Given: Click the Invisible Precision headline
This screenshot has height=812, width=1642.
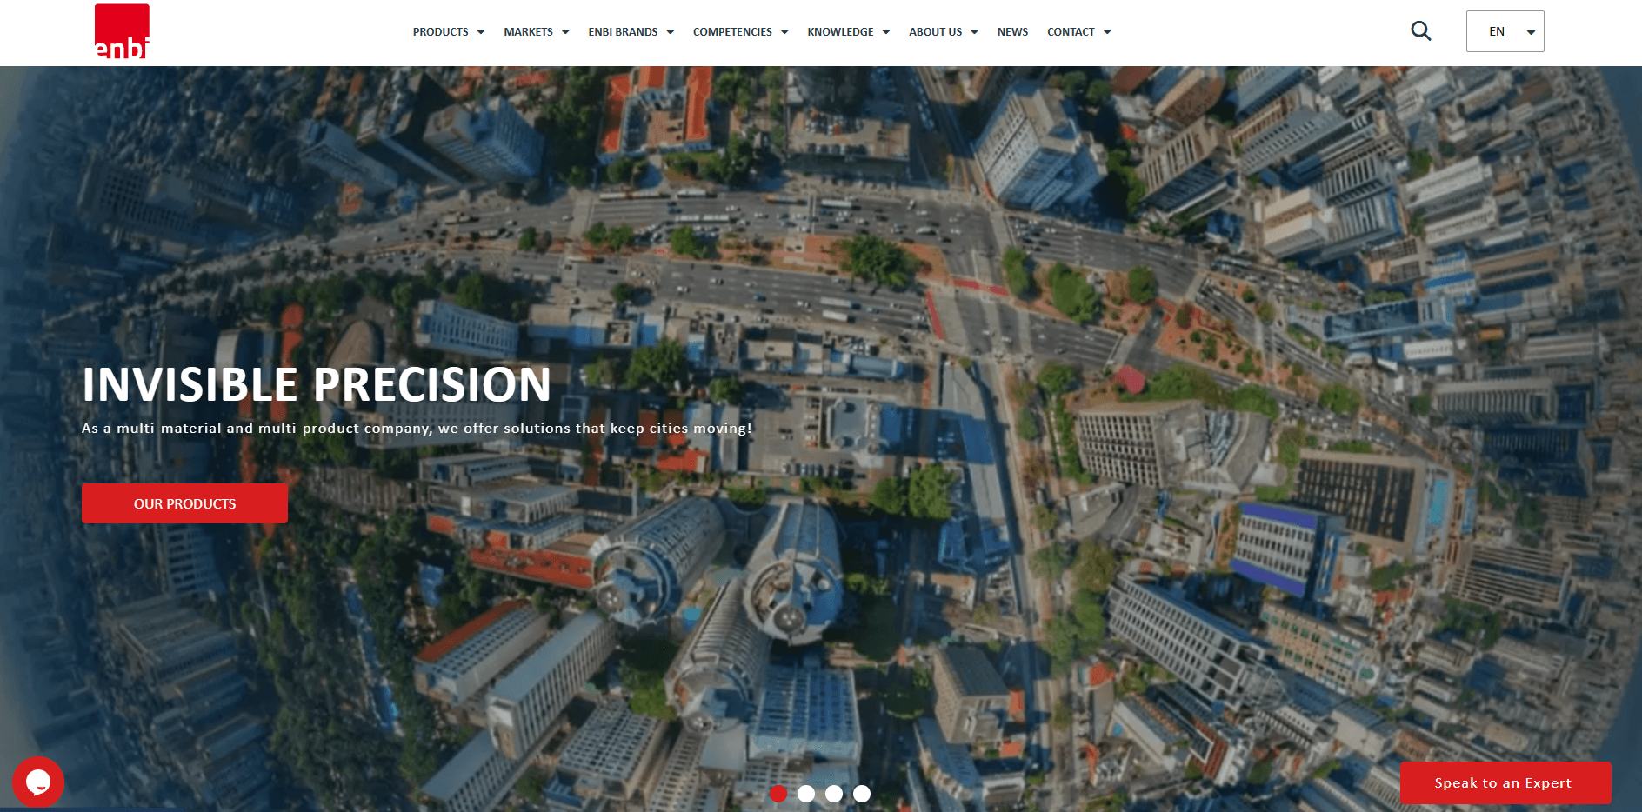Looking at the screenshot, I should pyautogui.click(x=317, y=384).
